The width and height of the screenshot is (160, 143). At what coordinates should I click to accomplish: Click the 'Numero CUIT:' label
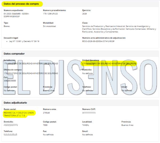point(89,109)
